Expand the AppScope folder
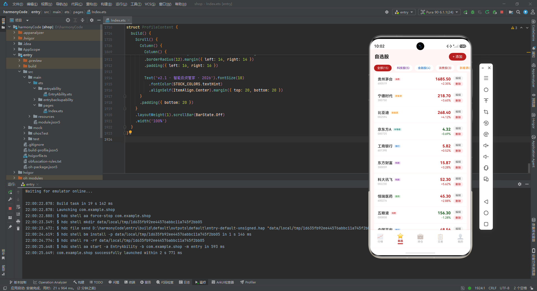This screenshot has width=537, height=291. [14, 49]
